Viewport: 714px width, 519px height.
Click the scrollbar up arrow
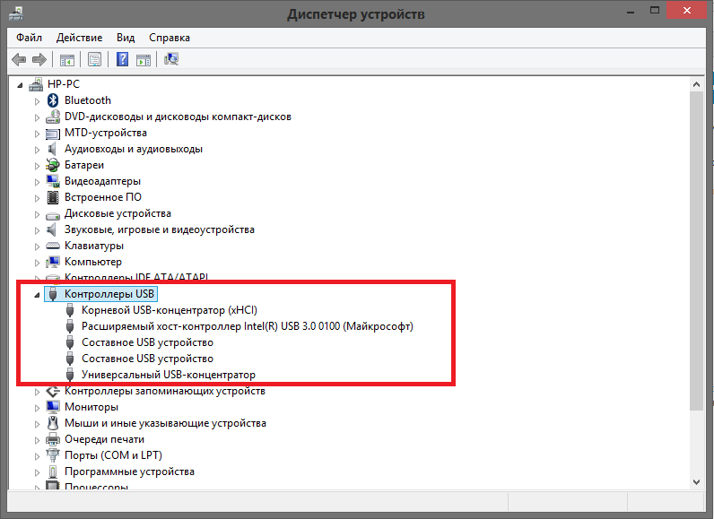click(696, 84)
